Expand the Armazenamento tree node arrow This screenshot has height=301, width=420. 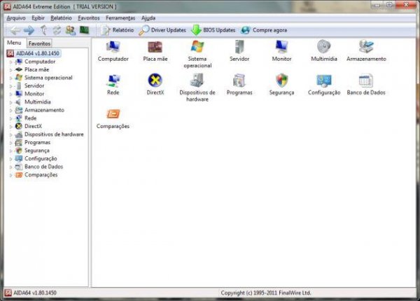pyautogui.click(x=11, y=111)
